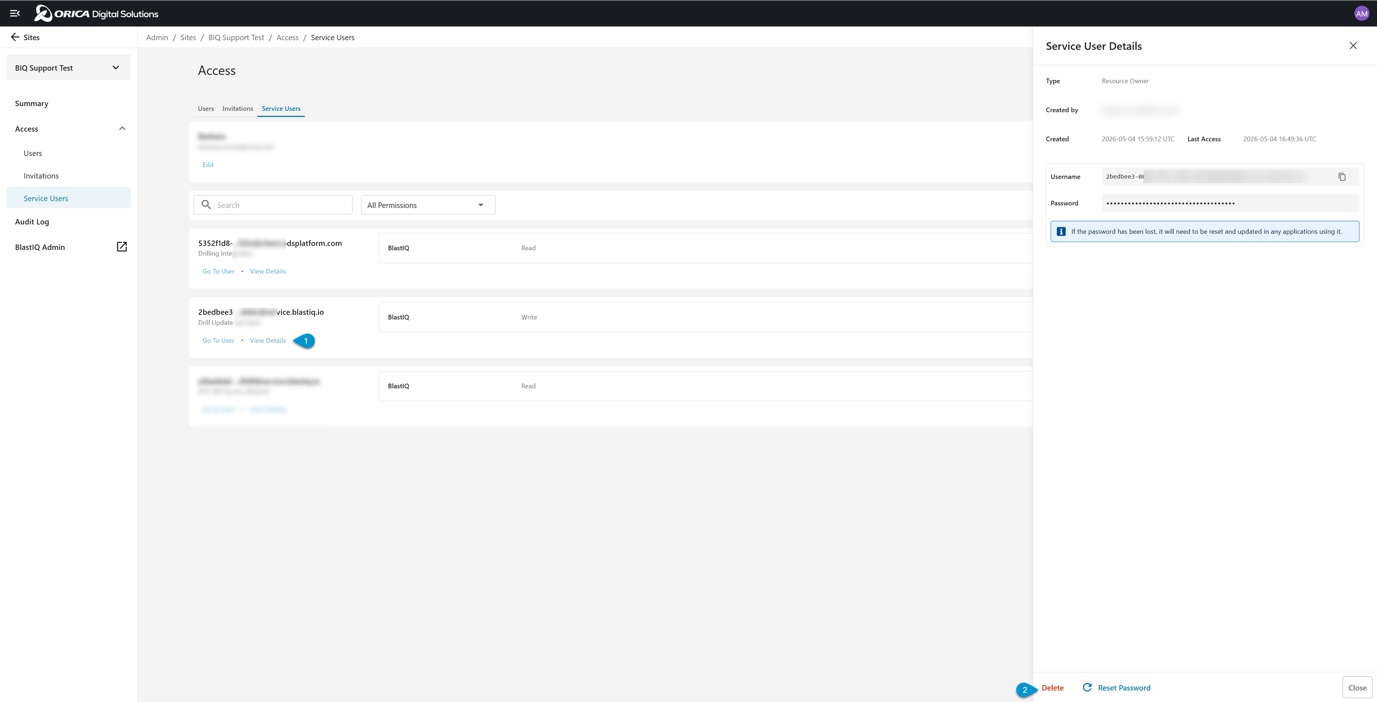The height and width of the screenshot is (702, 1377).
Task: Switch to the Invitations tab
Action: tap(237, 109)
